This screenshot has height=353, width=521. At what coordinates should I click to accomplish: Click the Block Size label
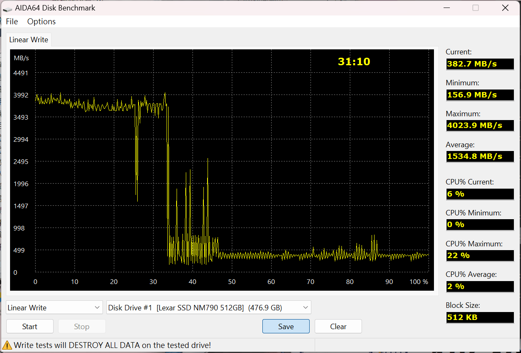(x=463, y=305)
